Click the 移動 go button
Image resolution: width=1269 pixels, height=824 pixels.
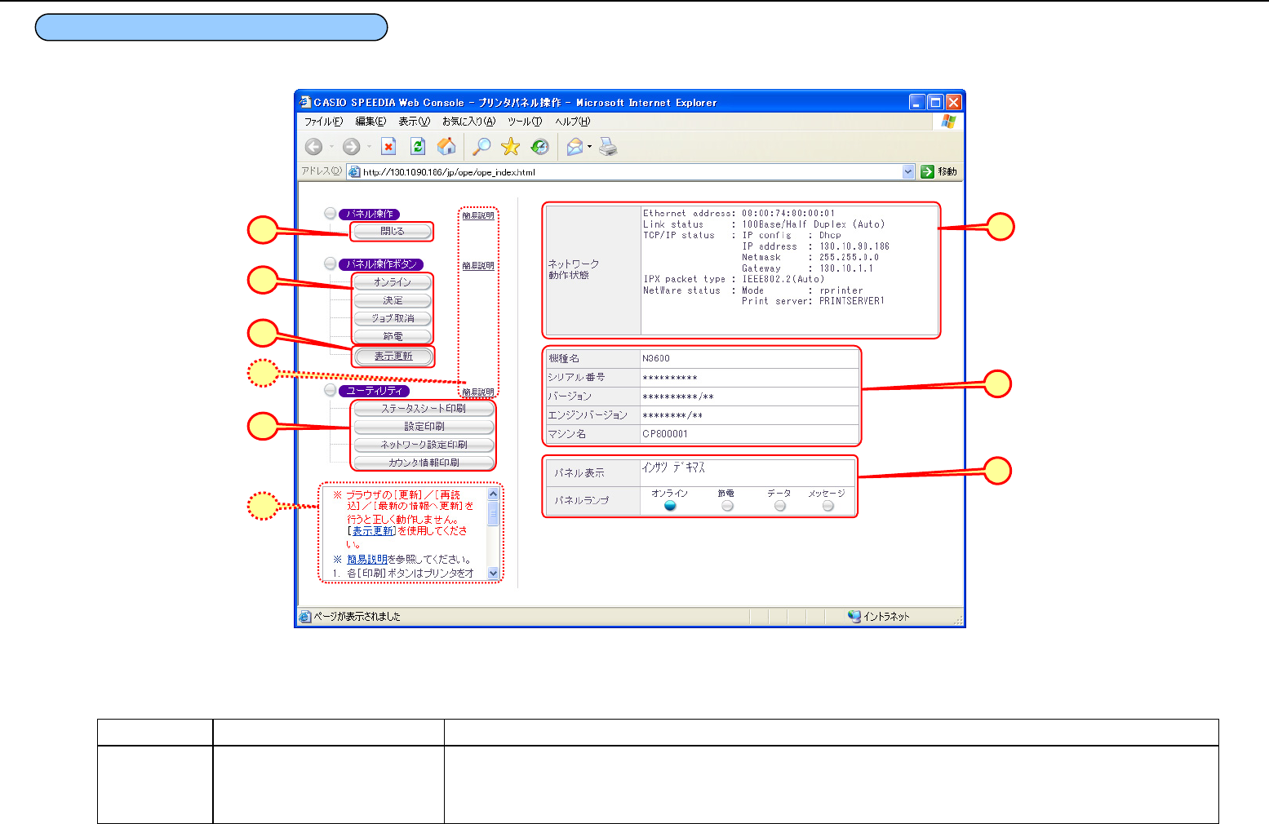click(938, 172)
